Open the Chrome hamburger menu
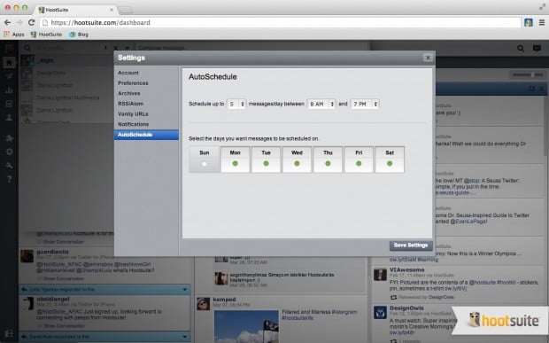 point(542,22)
